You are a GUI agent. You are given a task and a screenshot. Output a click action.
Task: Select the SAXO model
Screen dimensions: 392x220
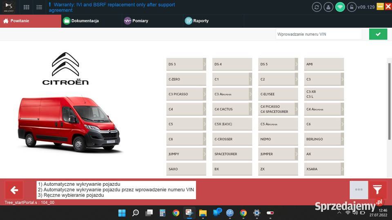[186, 169]
